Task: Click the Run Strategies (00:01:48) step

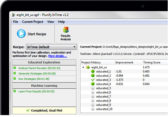Action: click(44, 79)
